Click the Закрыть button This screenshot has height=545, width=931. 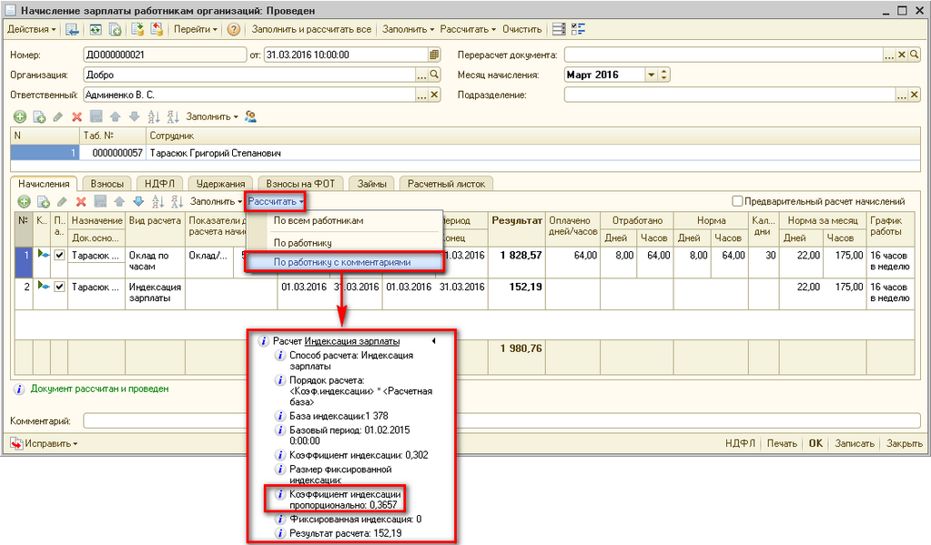click(905, 443)
